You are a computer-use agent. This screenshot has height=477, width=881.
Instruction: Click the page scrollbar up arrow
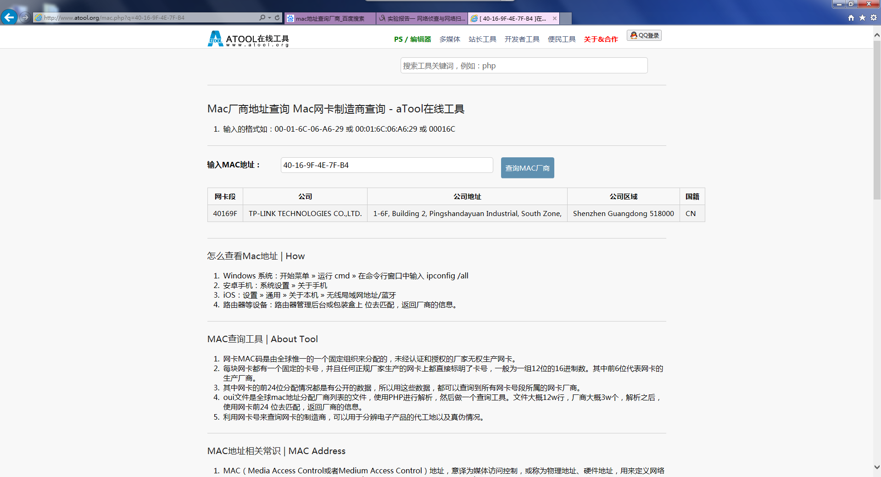(877, 34)
